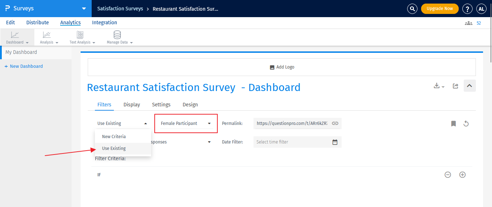Click the Upgrade Now button
Viewport: 492px width, 207px height.
click(x=440, y=9)
